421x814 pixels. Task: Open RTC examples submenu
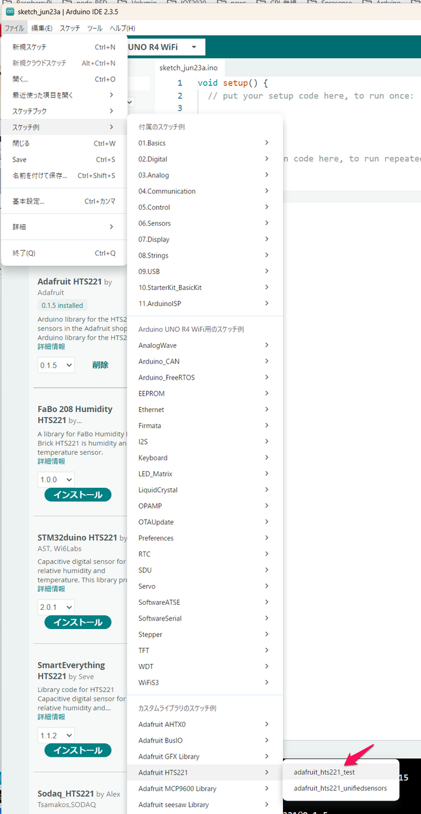(x=205, y=554)
